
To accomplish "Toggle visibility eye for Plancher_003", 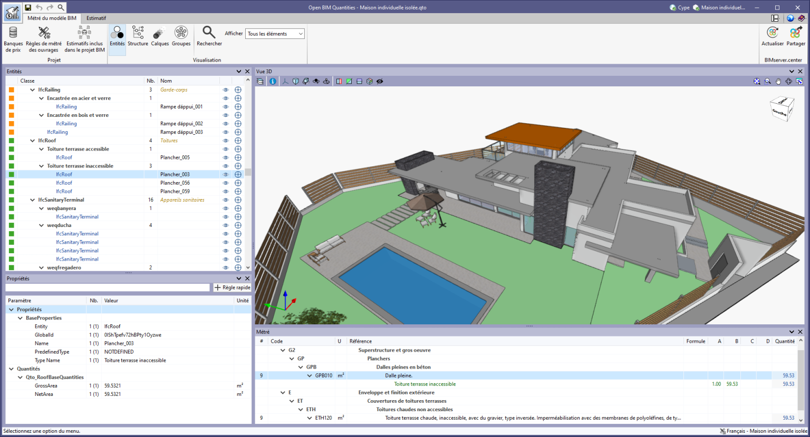I will pyautogui.click(x=226, y=174).
